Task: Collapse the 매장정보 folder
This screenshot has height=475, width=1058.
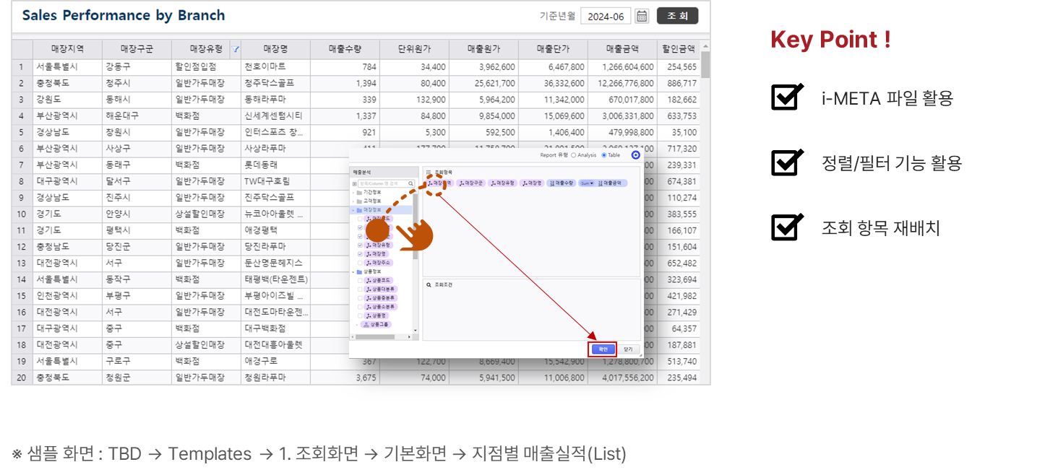Action: [353, 210]
